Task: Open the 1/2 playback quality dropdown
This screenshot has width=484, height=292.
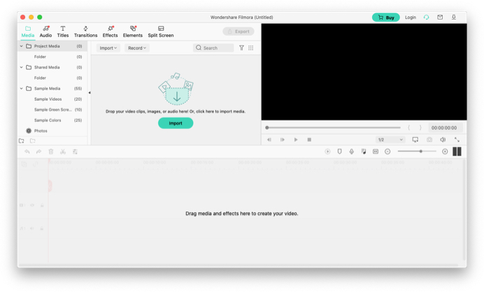Action: (x=390, y=139)
